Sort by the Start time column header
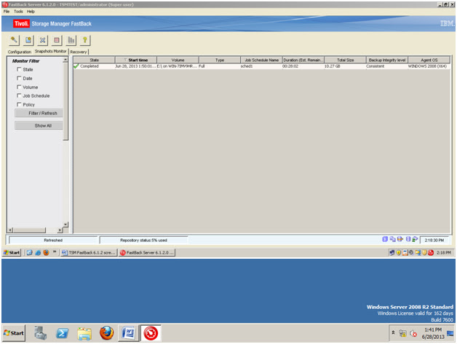Screen dimensions: 457x344 [136, 60]
